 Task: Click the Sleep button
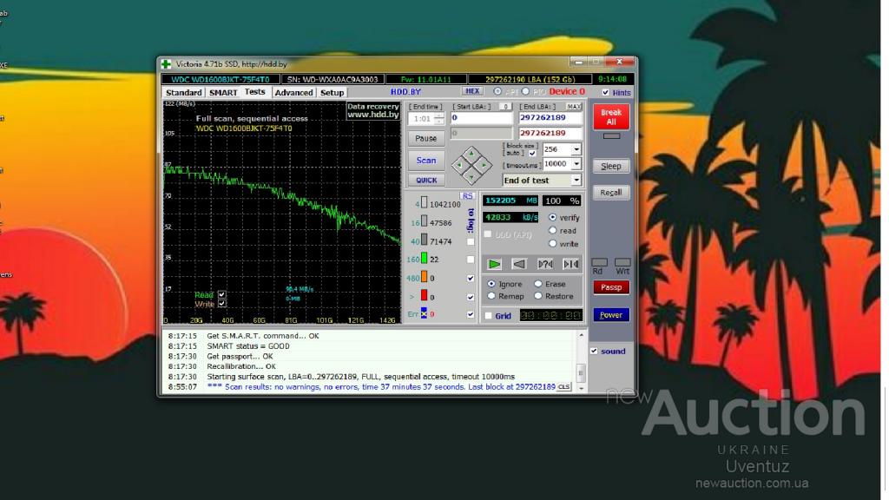[x=611, y=166]
